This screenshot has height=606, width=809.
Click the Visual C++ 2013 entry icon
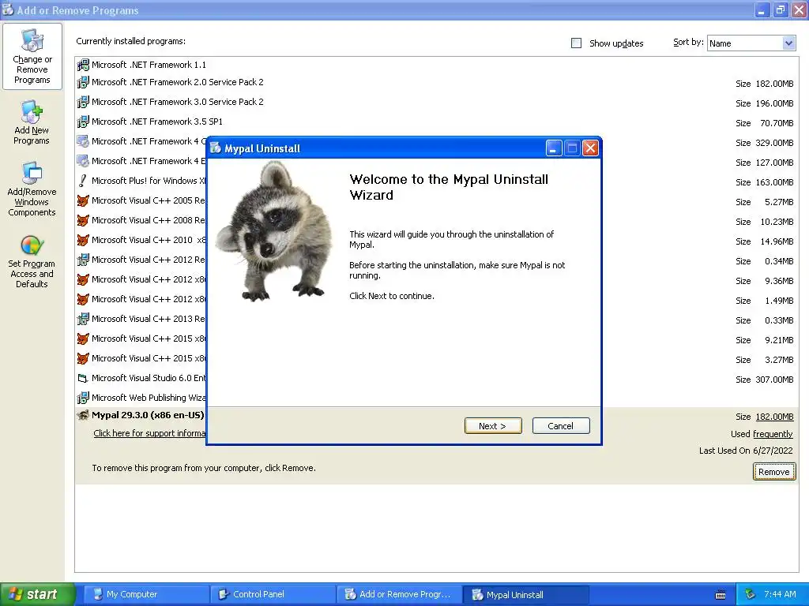click(82, 319)
